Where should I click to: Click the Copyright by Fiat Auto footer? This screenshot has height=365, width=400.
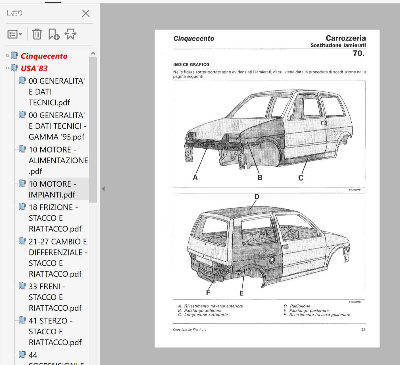coord(190,330)
